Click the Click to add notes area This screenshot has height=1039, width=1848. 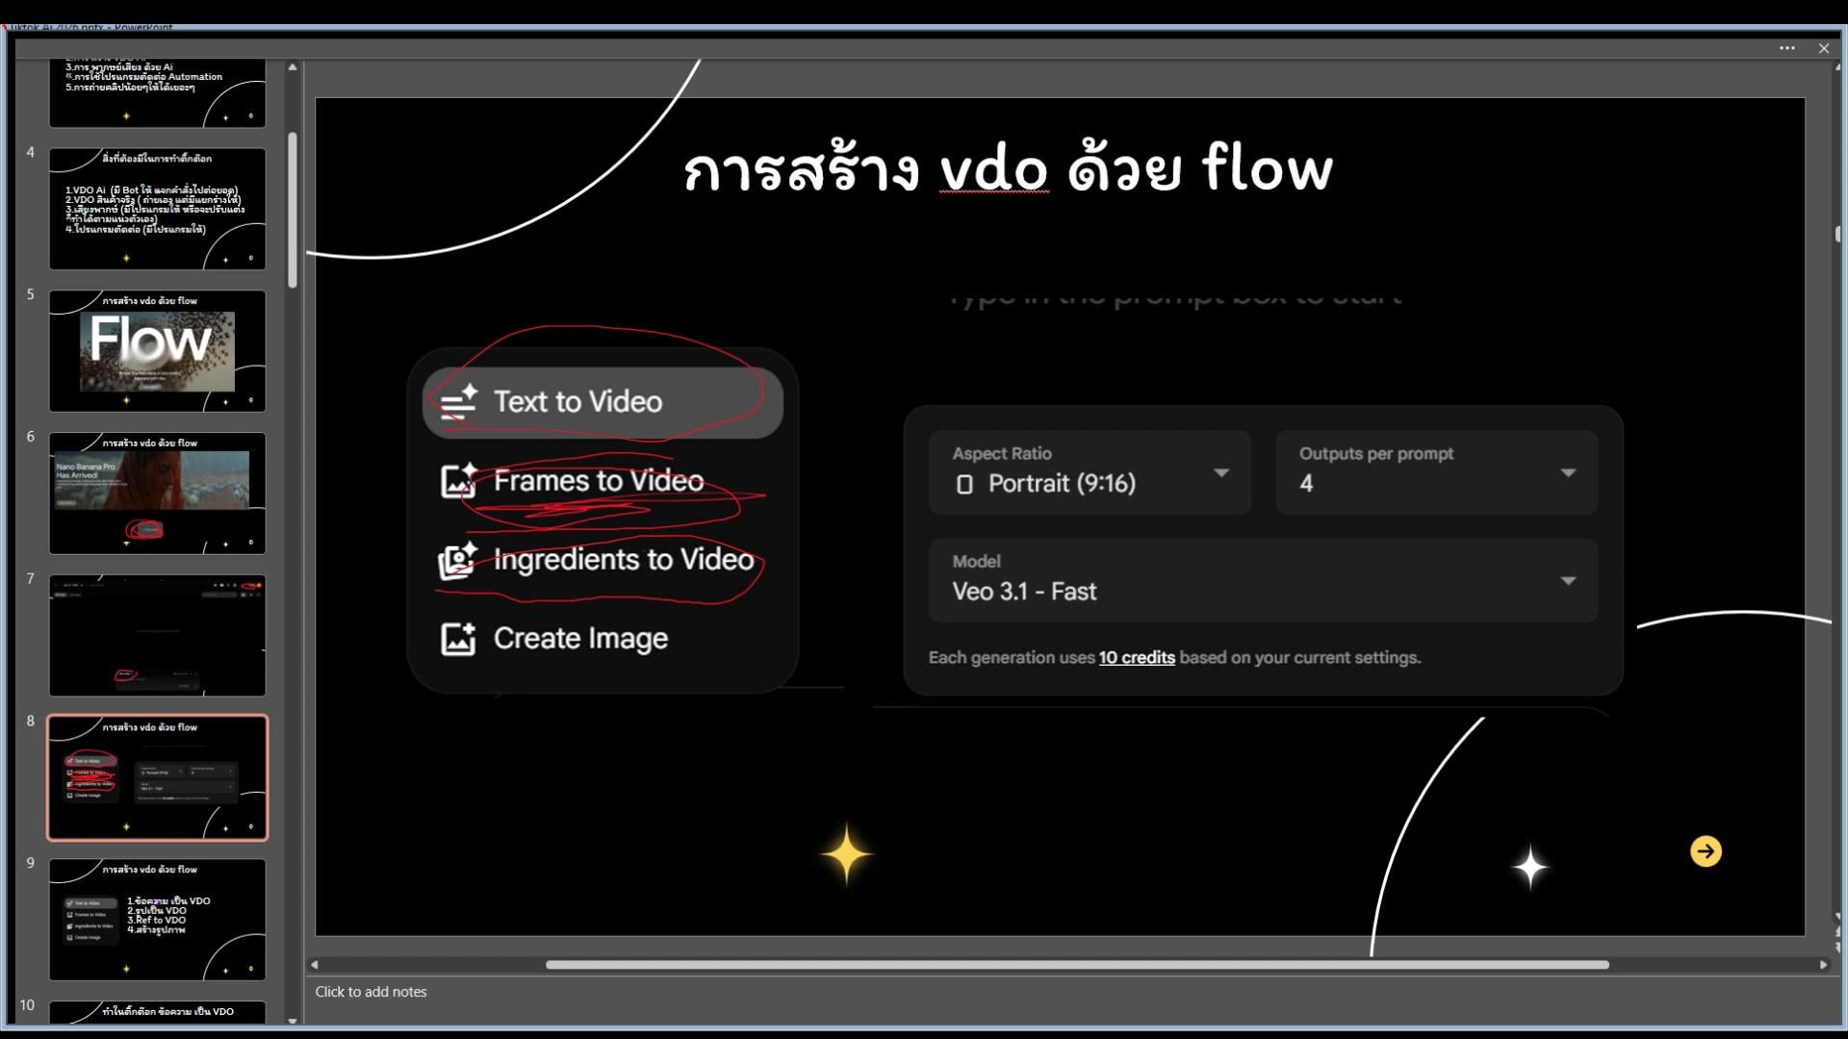[x=372, y=991]
